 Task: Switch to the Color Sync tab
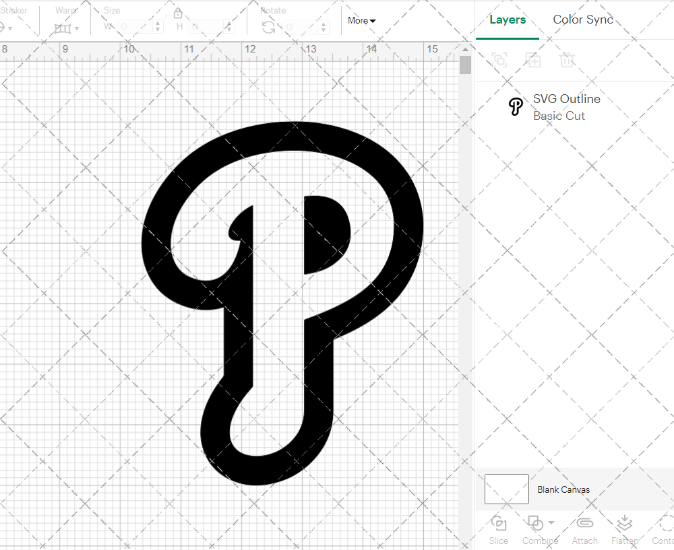pos(583,20)
